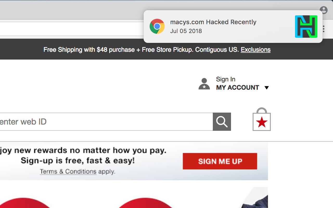View the Terms & Conditions link
Screen dimensions: 333x208
coord(68,171)
